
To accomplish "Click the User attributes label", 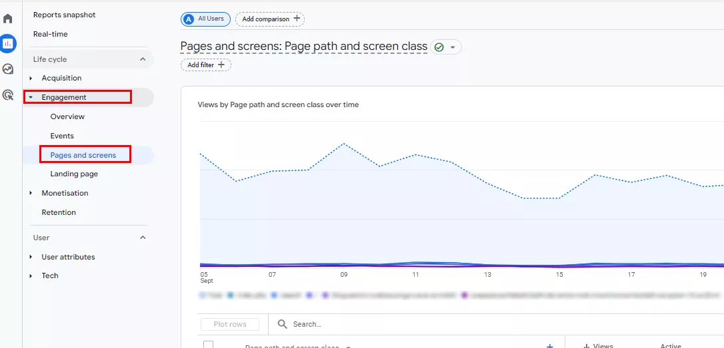I will (x=69, y=257).
